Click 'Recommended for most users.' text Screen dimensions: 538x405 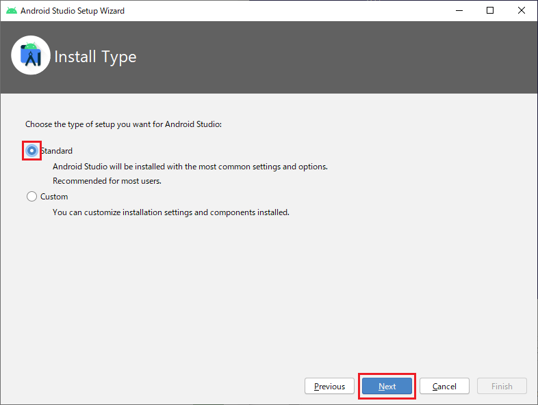pos(107,181)
